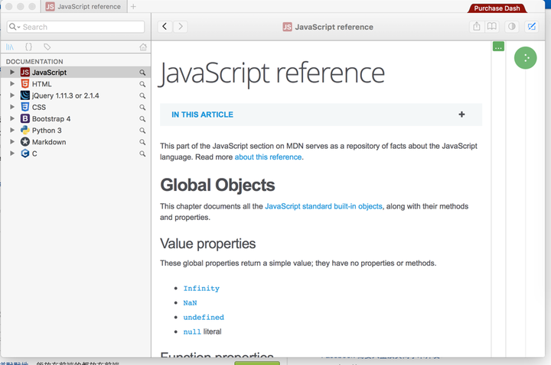Select the Markdown docset row

(x=76, y=142)
